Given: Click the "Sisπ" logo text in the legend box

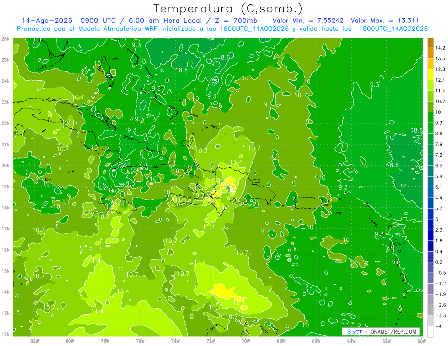Looking at the screenshot, I should [x=354, y=331].
